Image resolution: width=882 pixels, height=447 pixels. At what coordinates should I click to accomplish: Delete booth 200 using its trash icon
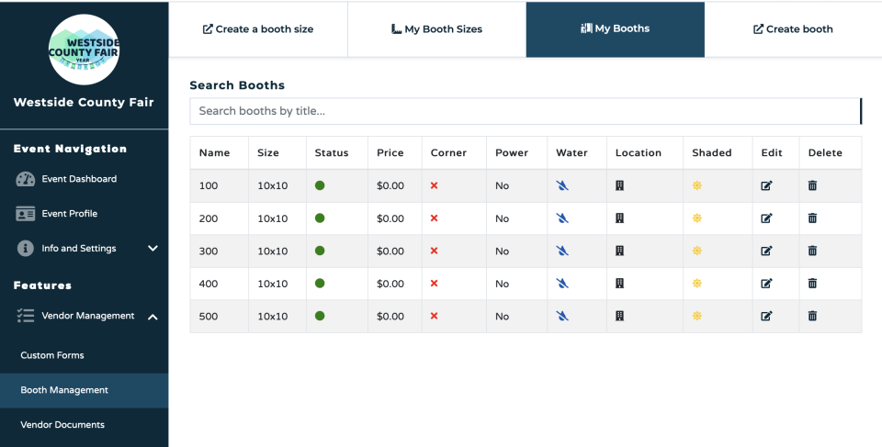(812, 218)
